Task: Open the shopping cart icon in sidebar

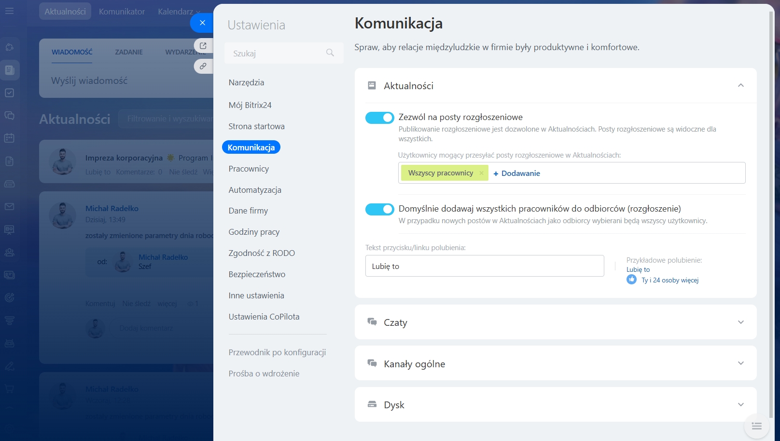Action: [9, 389]
